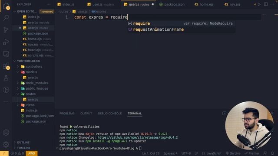278x156 pixels.
Task: Open npm changelog GitHub link in terminal
Action: point(138,137)
